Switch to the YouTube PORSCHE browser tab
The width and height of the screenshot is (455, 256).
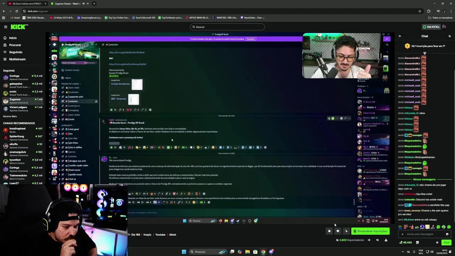[27, 4]
